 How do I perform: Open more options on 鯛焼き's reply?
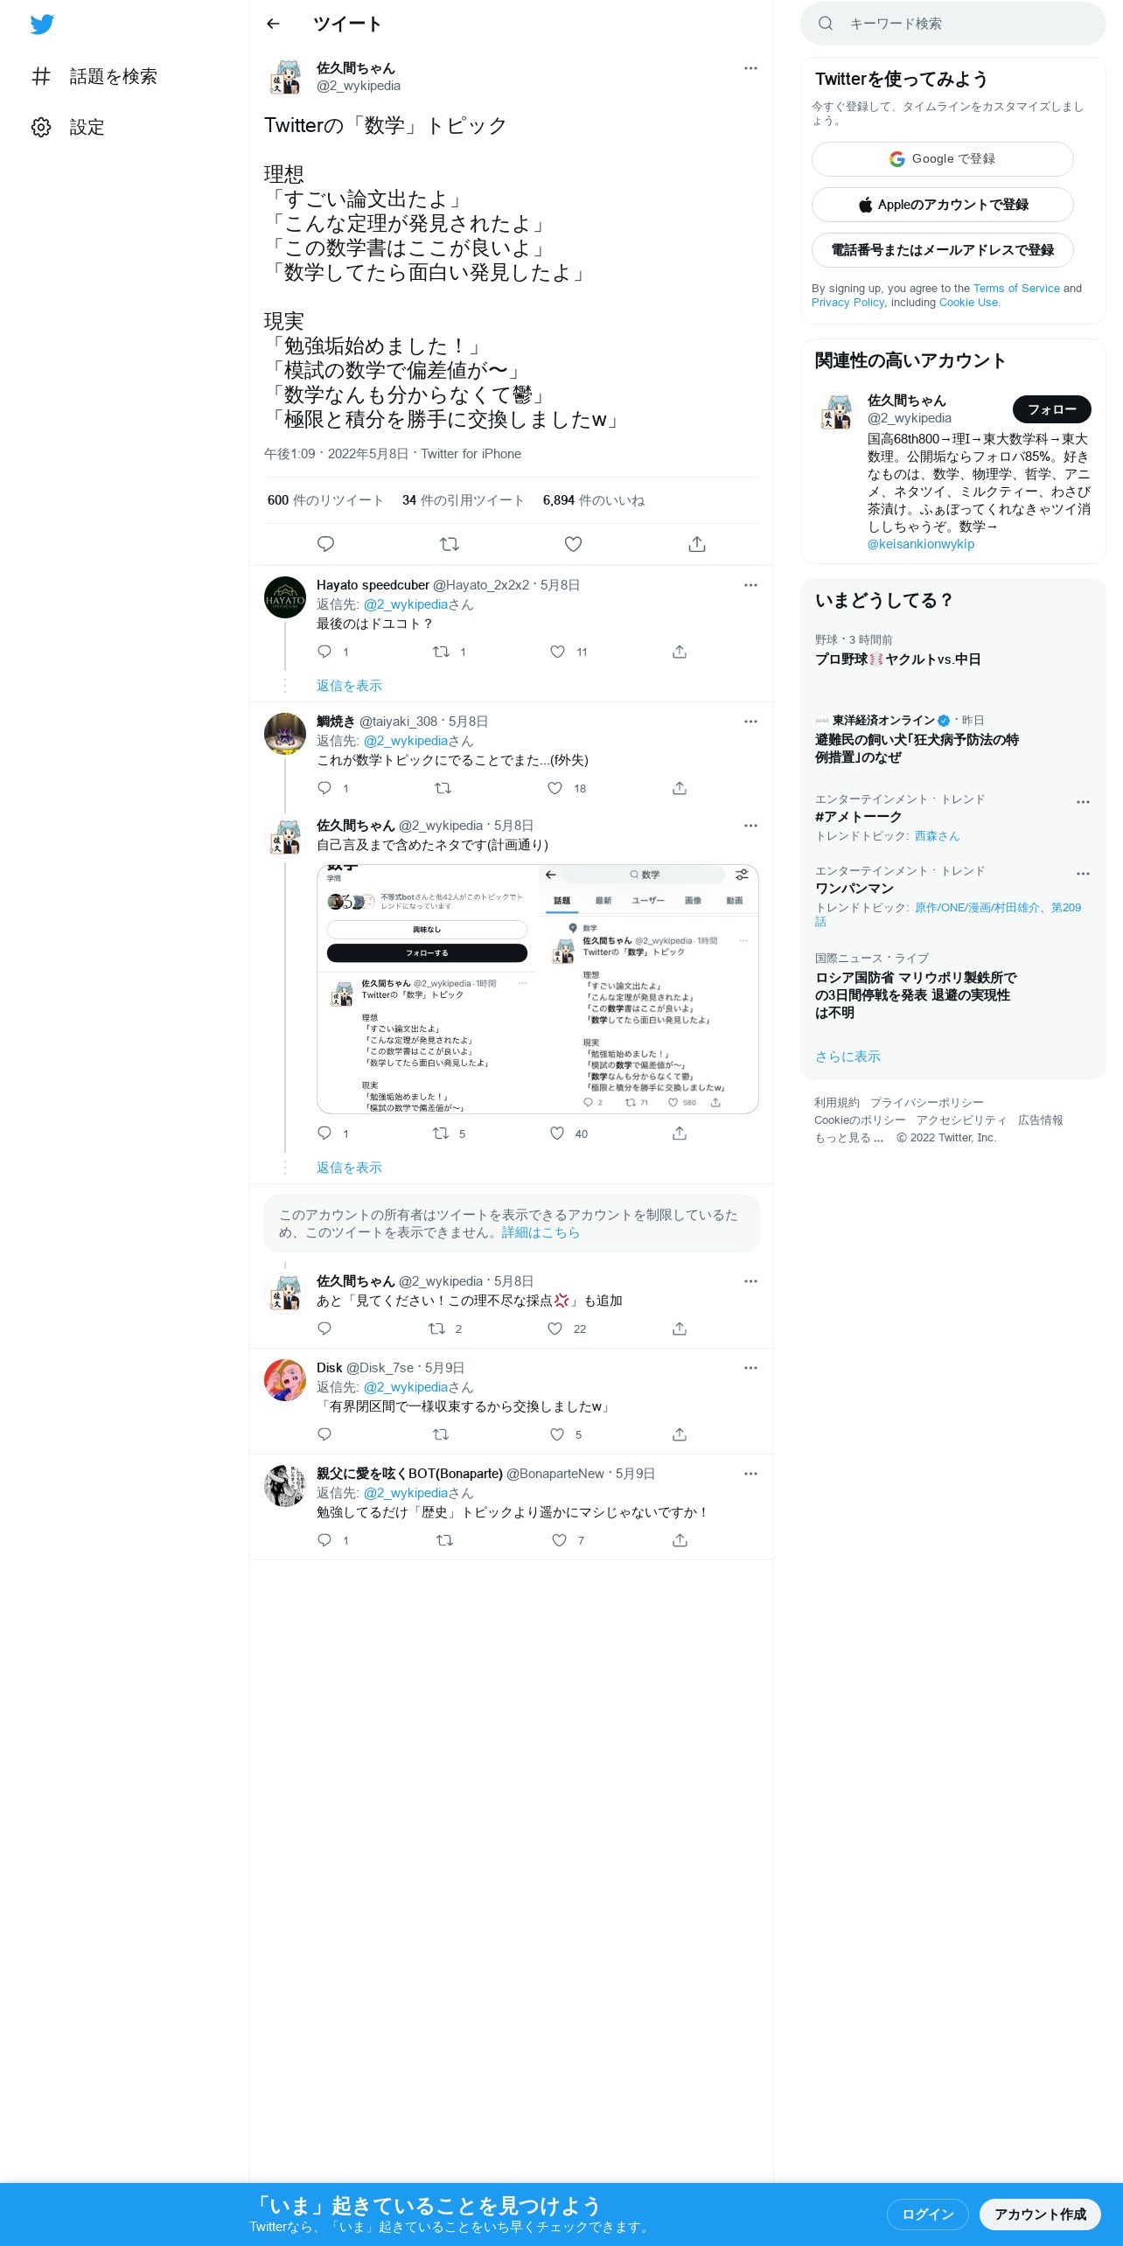pos(750,722)
